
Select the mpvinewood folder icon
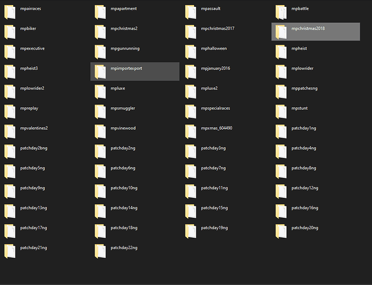pos(100,131)
